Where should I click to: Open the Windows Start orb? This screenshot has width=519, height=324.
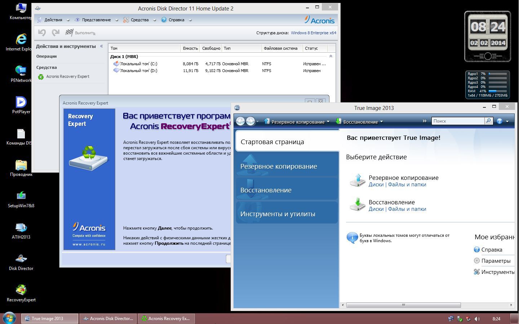[9, 318]
